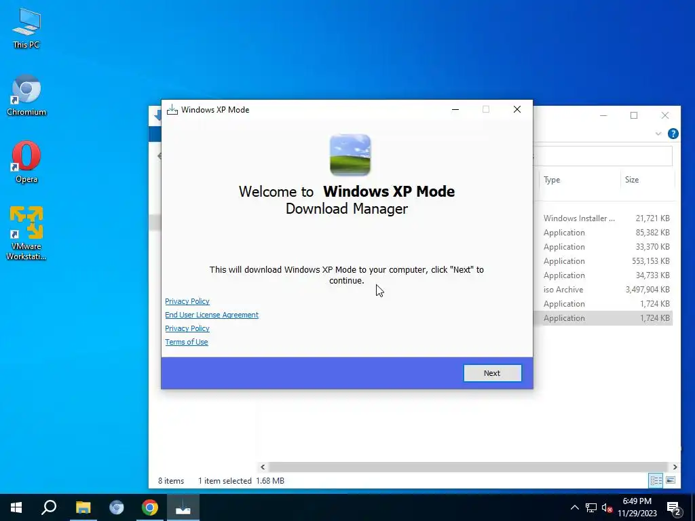Image resolution: width=695 pixels, height=521 pixels.
Task: Launch Chromium from the taskbar
Action: tap(117, 507)
